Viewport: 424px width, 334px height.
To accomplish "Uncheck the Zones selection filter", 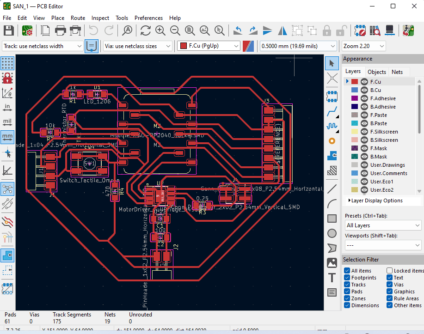I will click(x=347, y=298).
